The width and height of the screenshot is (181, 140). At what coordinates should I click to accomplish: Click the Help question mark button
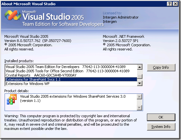pyautogui.click(x=170, y=4)
